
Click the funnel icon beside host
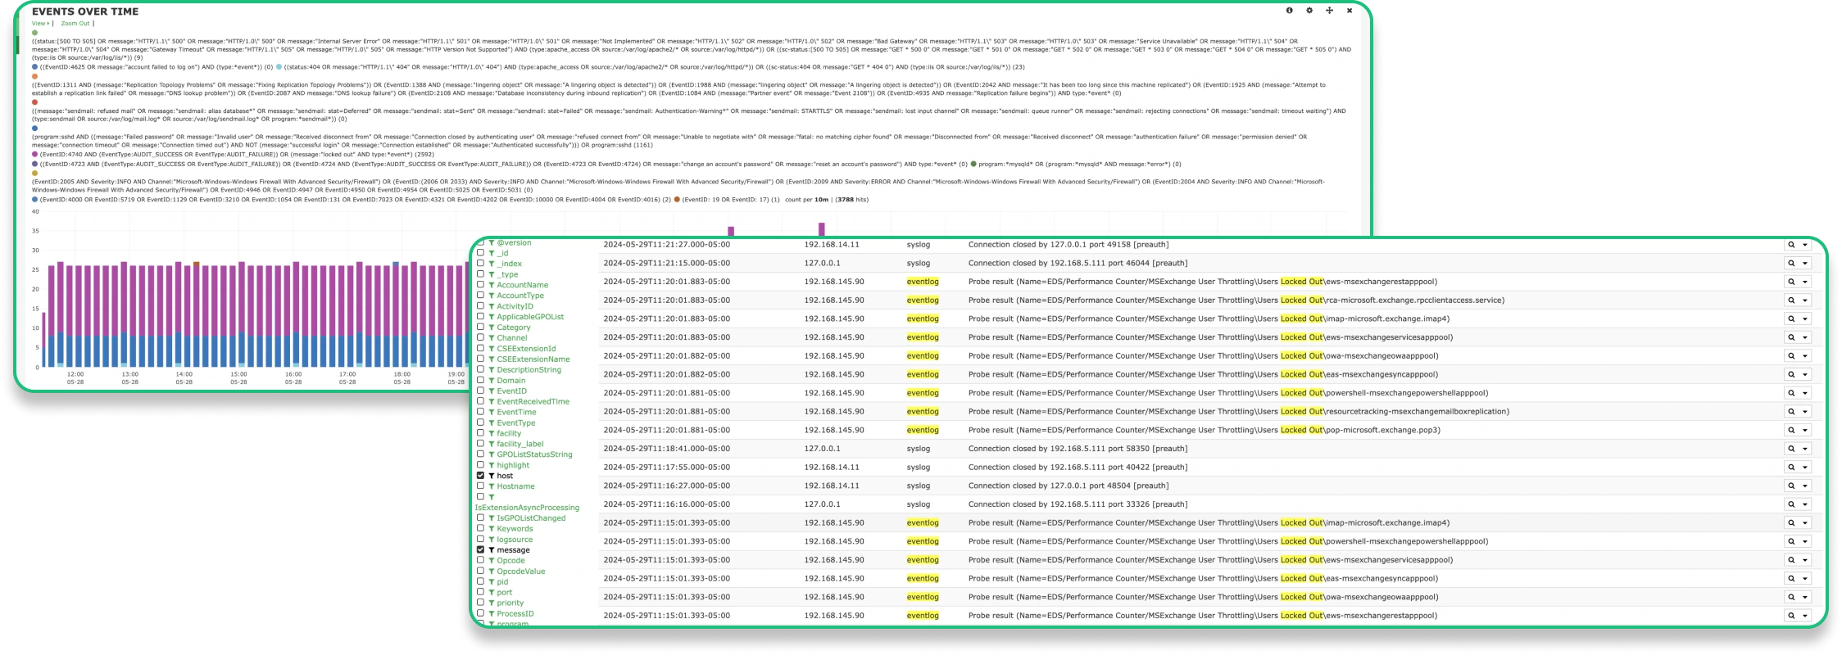point(492,476)
